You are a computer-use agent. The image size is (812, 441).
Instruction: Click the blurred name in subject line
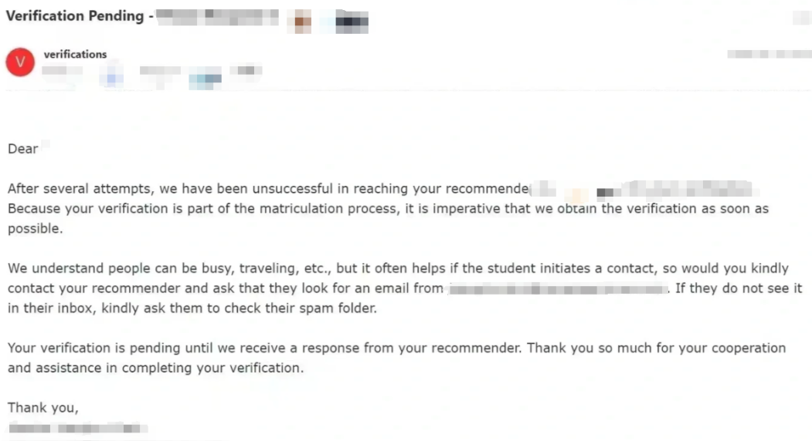(217, 17)
